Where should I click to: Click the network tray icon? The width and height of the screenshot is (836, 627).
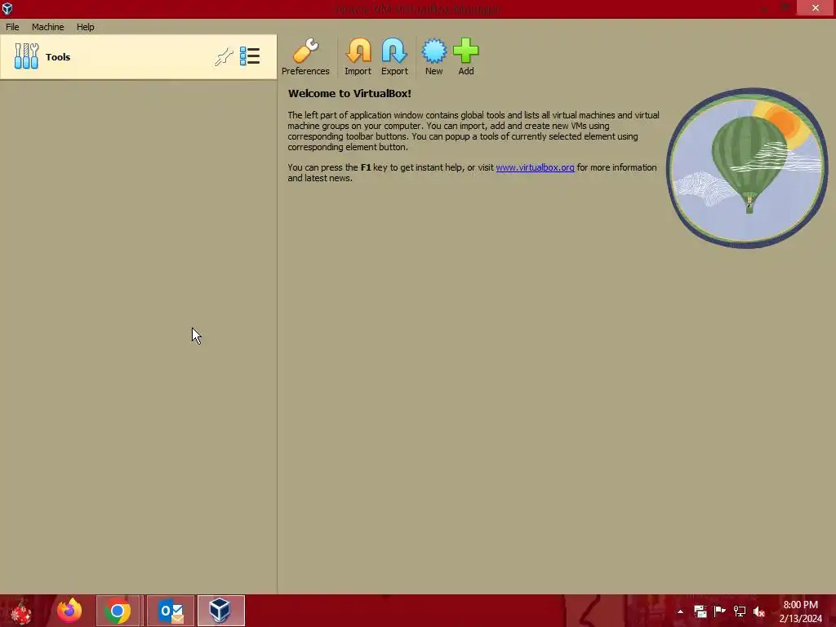coord(740,611)
